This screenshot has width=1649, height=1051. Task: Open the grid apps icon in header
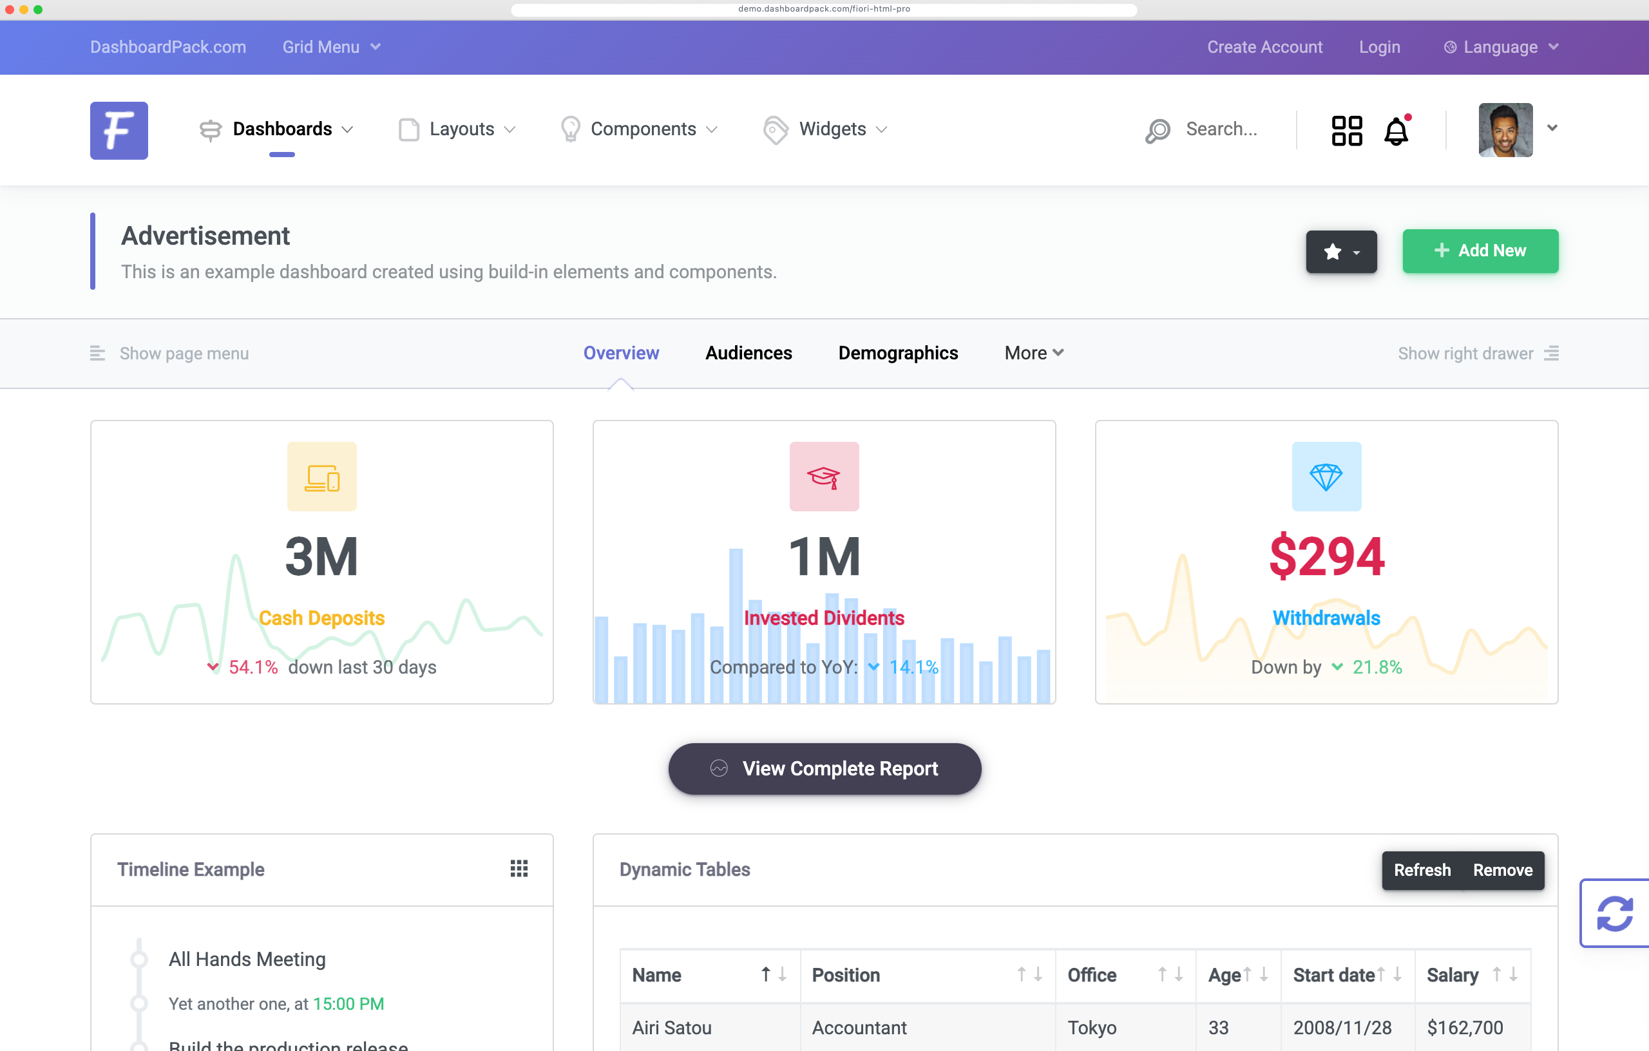pos(1346,130)
